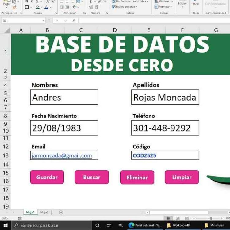Click the Select All corner triangle
Viewport: 230px width, 230px height.
[7, 30]
